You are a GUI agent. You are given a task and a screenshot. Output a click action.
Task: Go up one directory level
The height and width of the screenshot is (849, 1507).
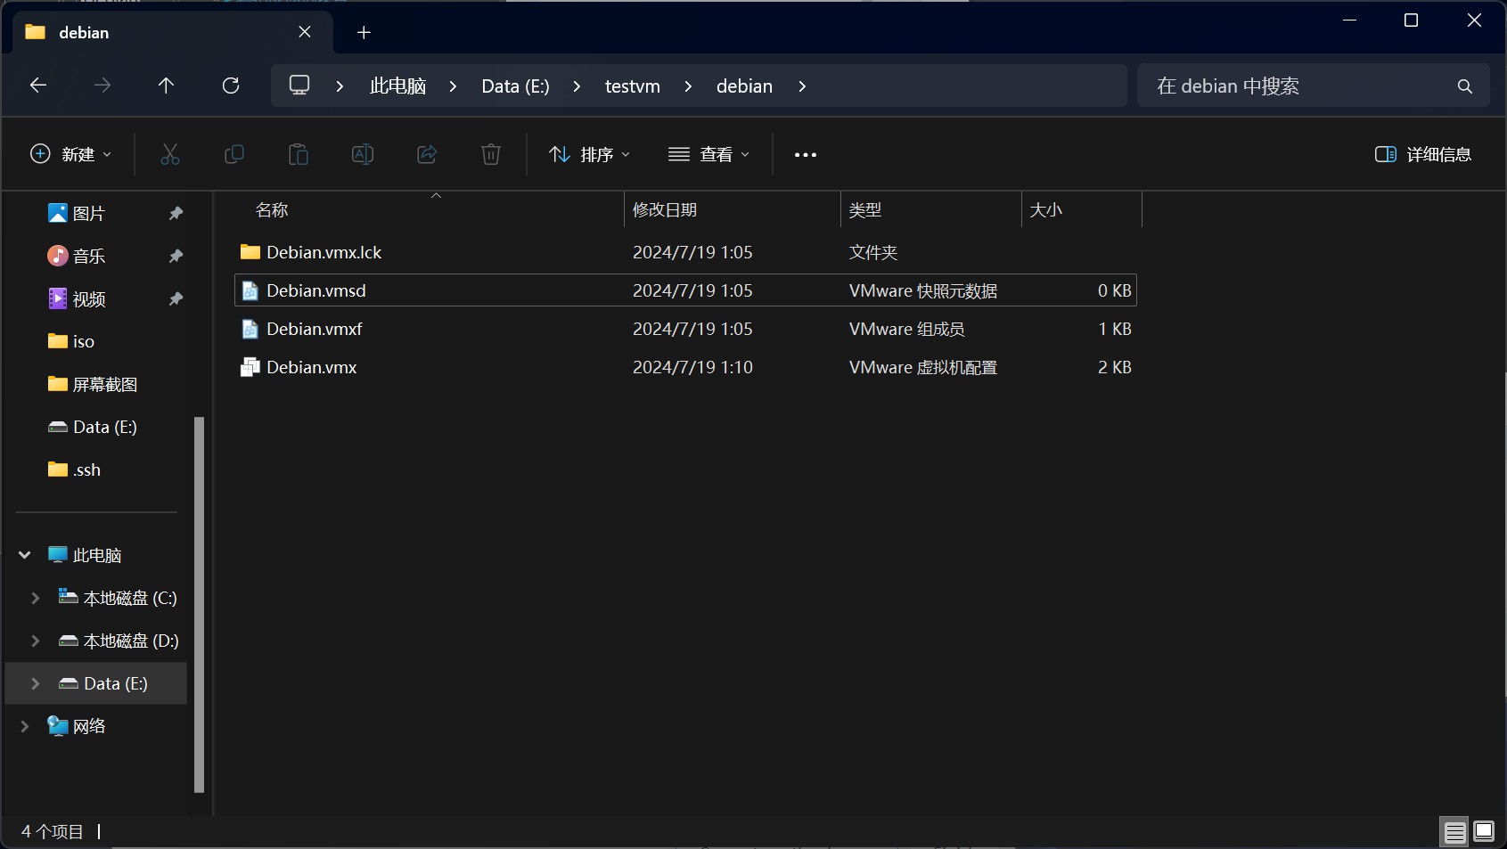coord(166,86)
